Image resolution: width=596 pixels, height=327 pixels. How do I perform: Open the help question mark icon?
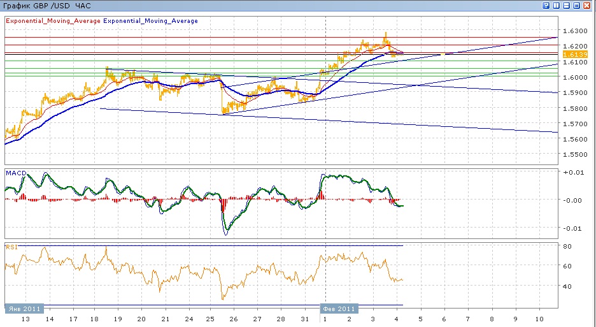point(546,5)
